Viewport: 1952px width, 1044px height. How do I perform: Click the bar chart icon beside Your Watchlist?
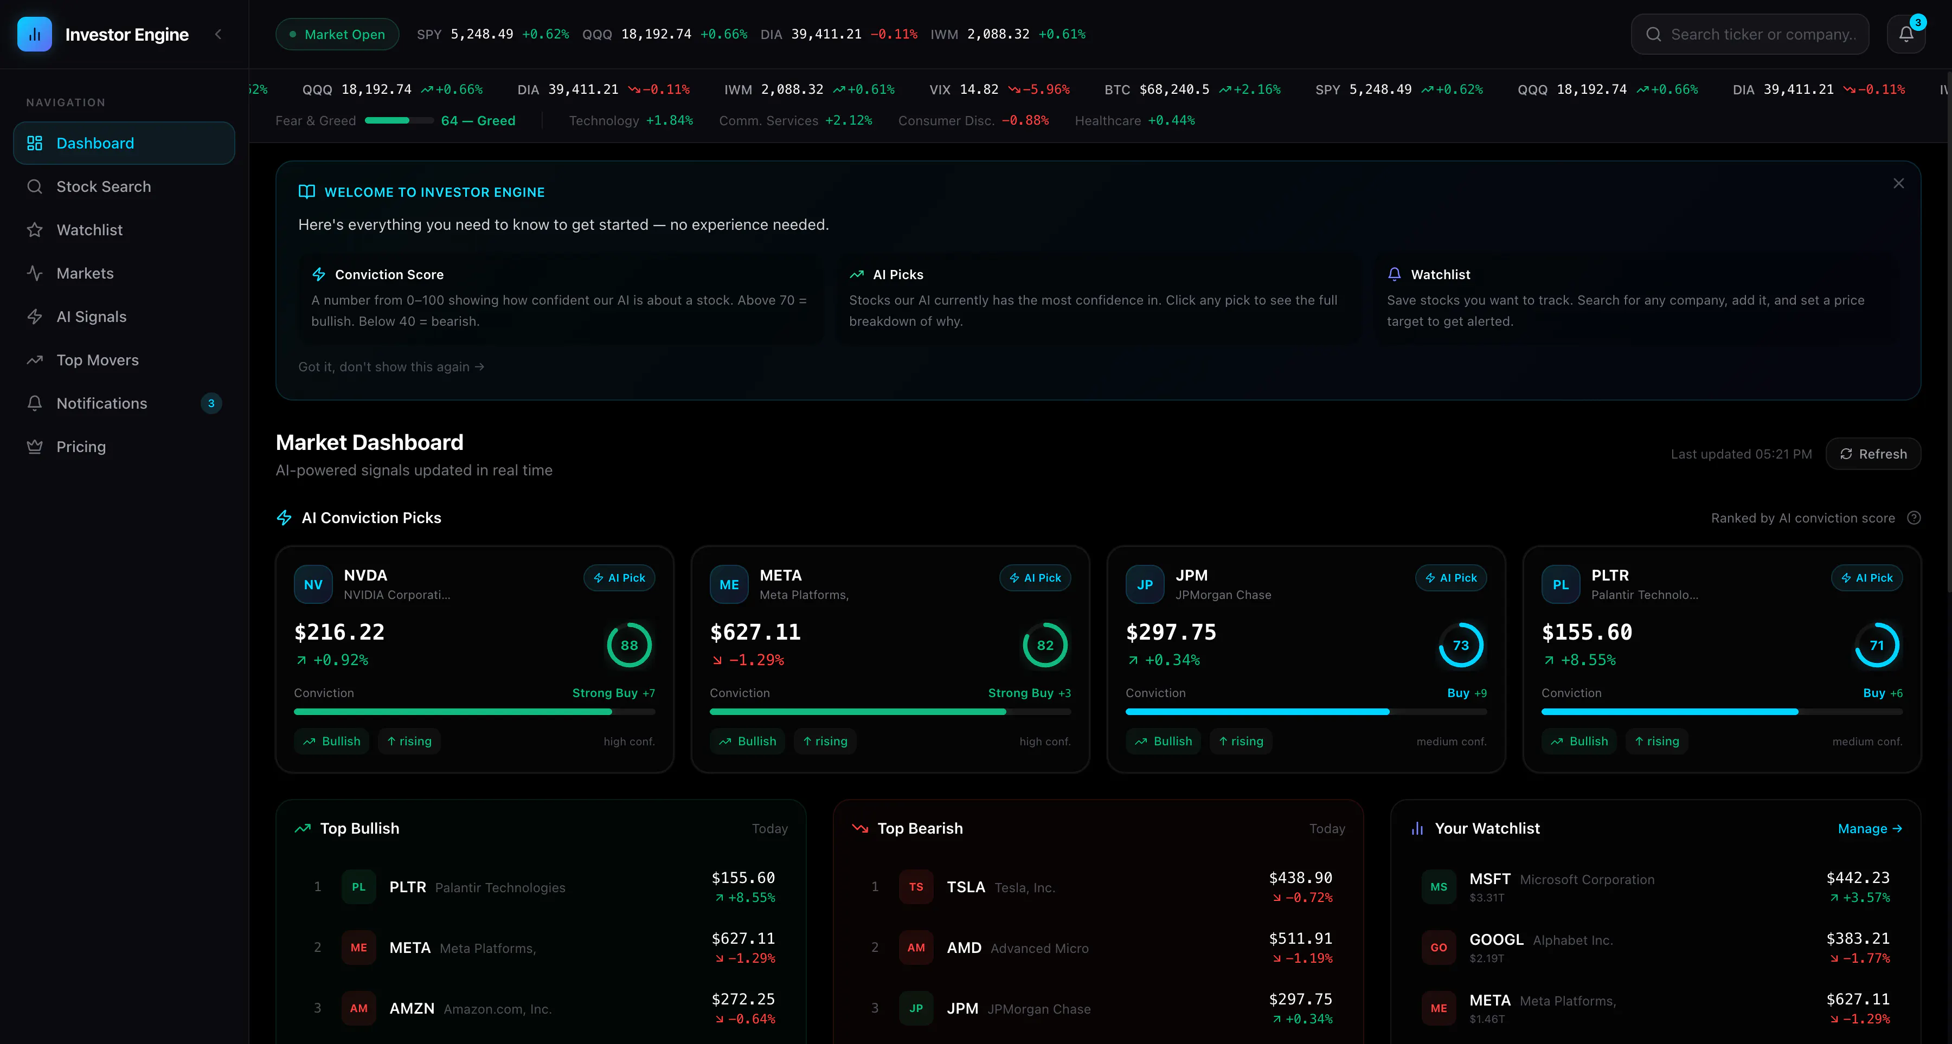tap(1418, 829)
